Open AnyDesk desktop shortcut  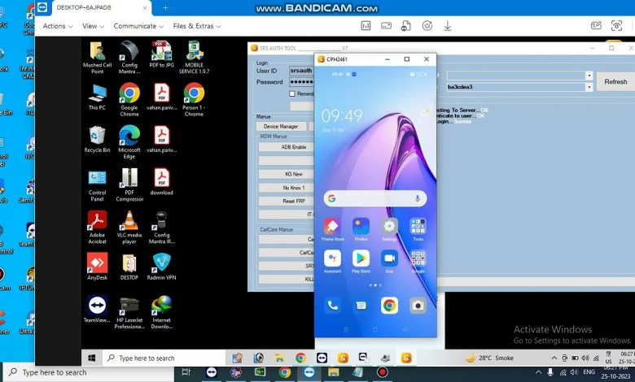(97, 264)
